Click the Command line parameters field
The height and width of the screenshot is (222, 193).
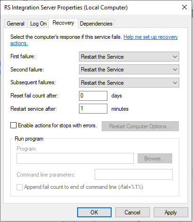[x=133, y=174]
